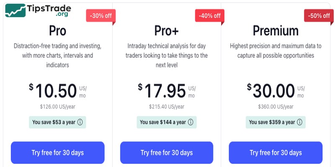Start Pro+ plan 30-day free trial
This screenshot has height=167, width=335.
tap(167, 152)
